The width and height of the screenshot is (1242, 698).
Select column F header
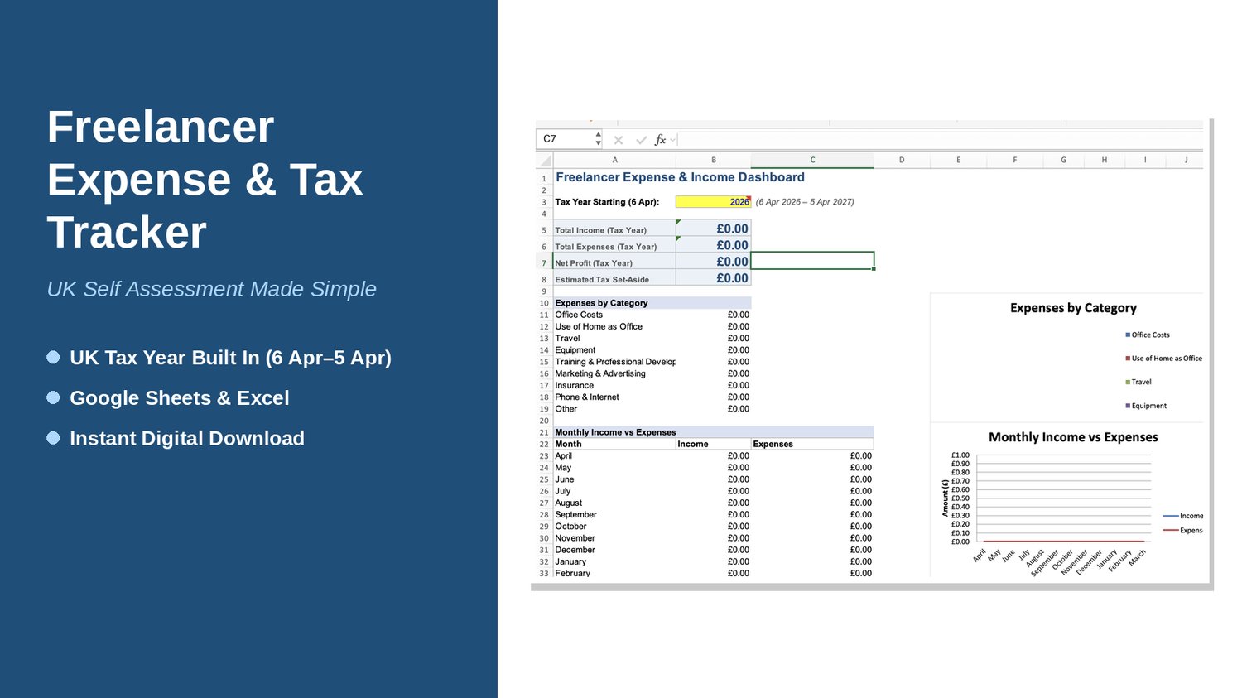click(x=1015, y=160)
